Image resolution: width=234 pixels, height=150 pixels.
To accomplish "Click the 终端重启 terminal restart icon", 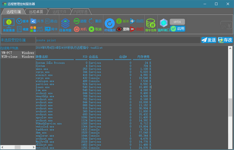I will (110, 25).
